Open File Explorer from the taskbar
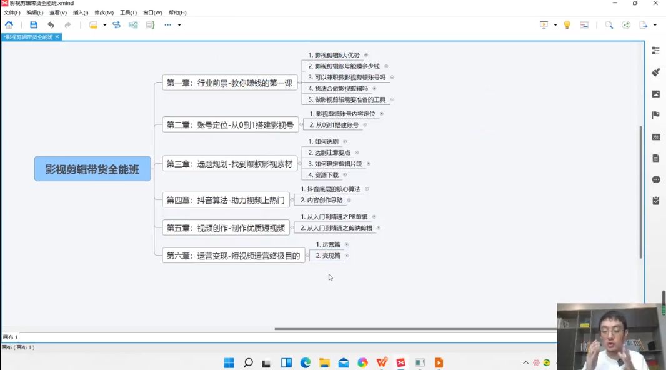The width and height of the screenshot is (666, 370). [x=324, y=362]
